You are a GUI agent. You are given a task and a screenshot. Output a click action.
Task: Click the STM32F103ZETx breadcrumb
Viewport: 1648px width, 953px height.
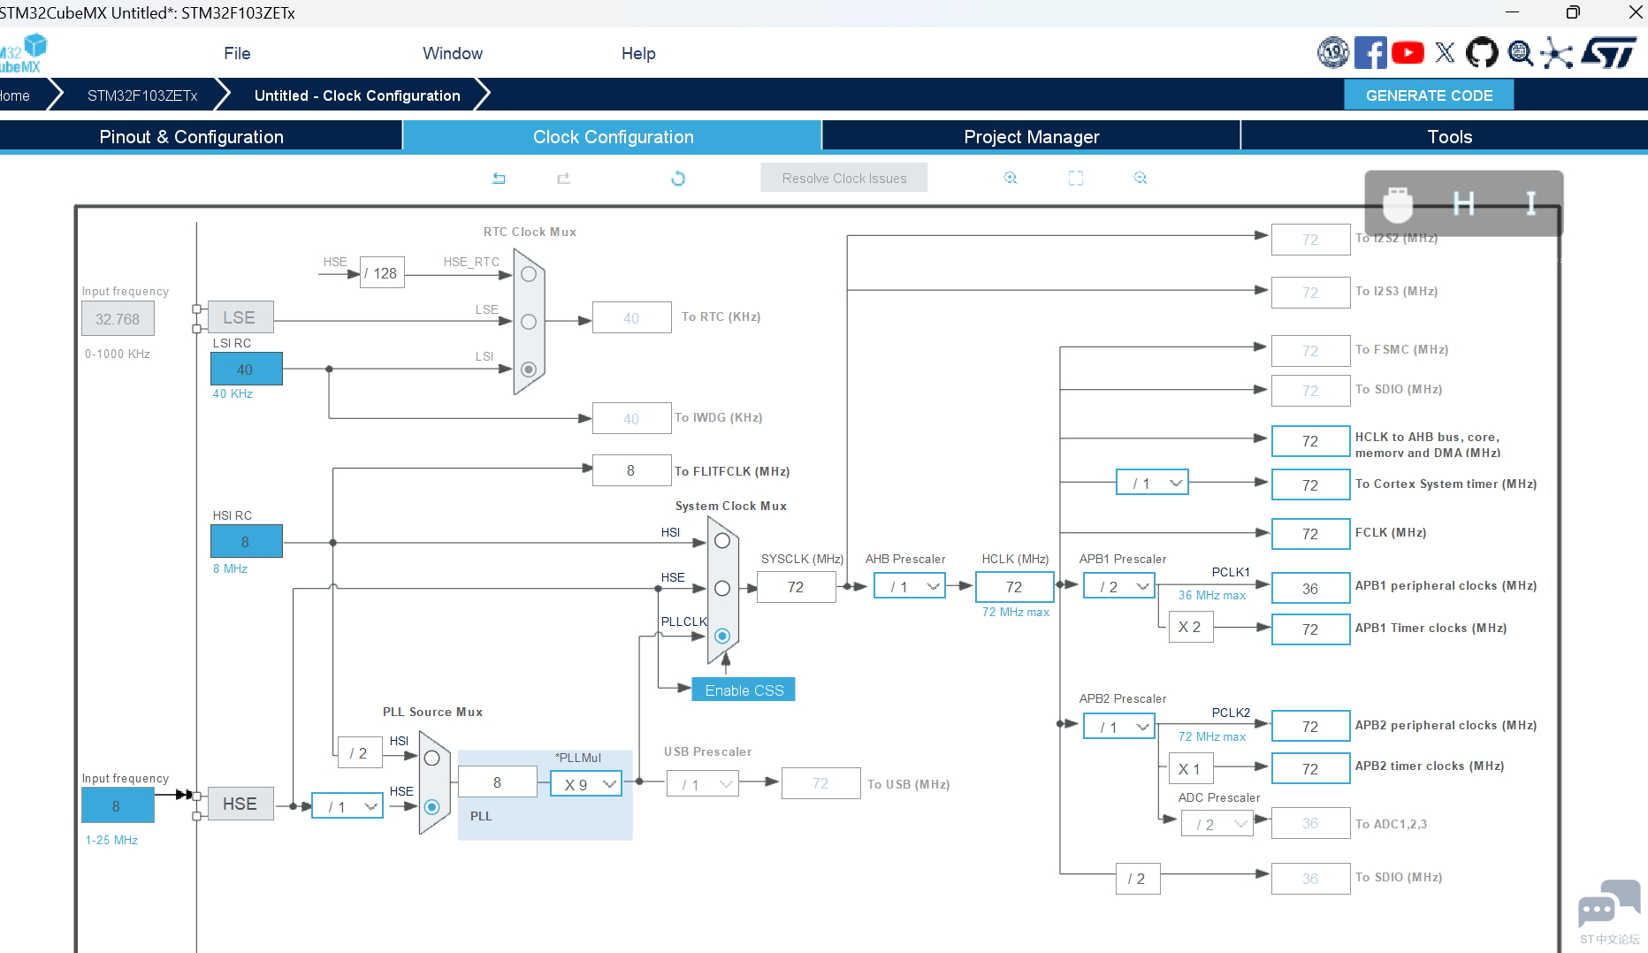click(x=142, y=95)
